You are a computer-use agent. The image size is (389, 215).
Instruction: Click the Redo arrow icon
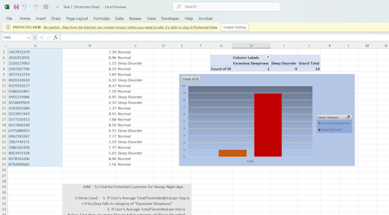click(x=35, y=7)
